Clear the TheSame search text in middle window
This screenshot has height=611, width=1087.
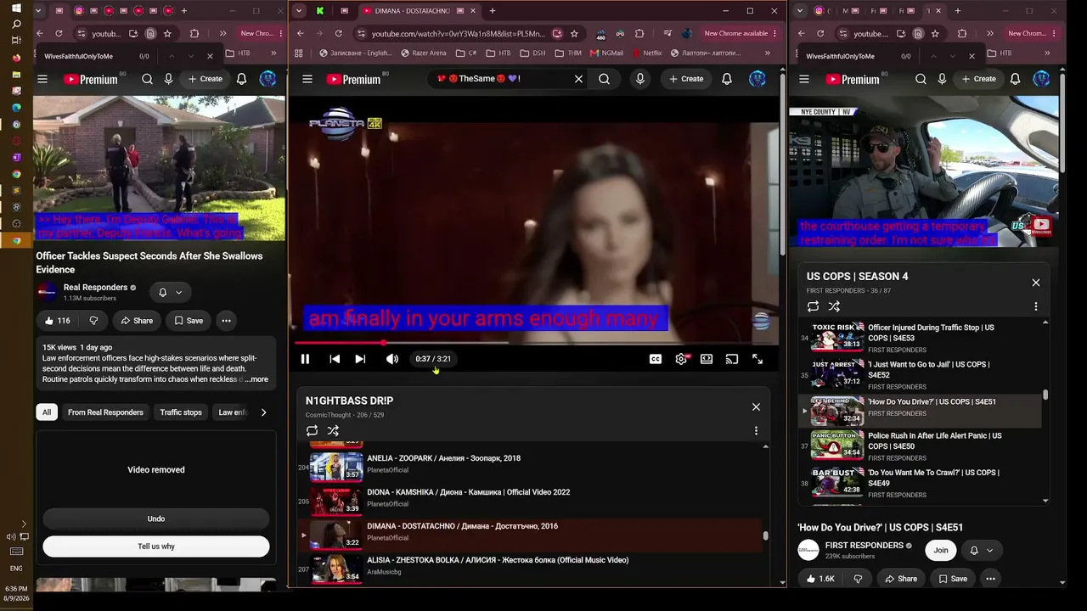(578, 79)
